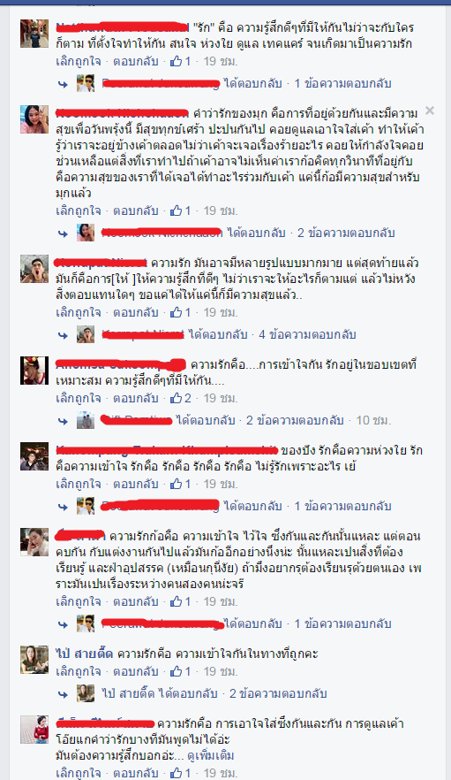Click the 19 ชม. timestamp on the ของปัง comment
Viewport: 451px width, 780px height.
[x=221, y=484]
